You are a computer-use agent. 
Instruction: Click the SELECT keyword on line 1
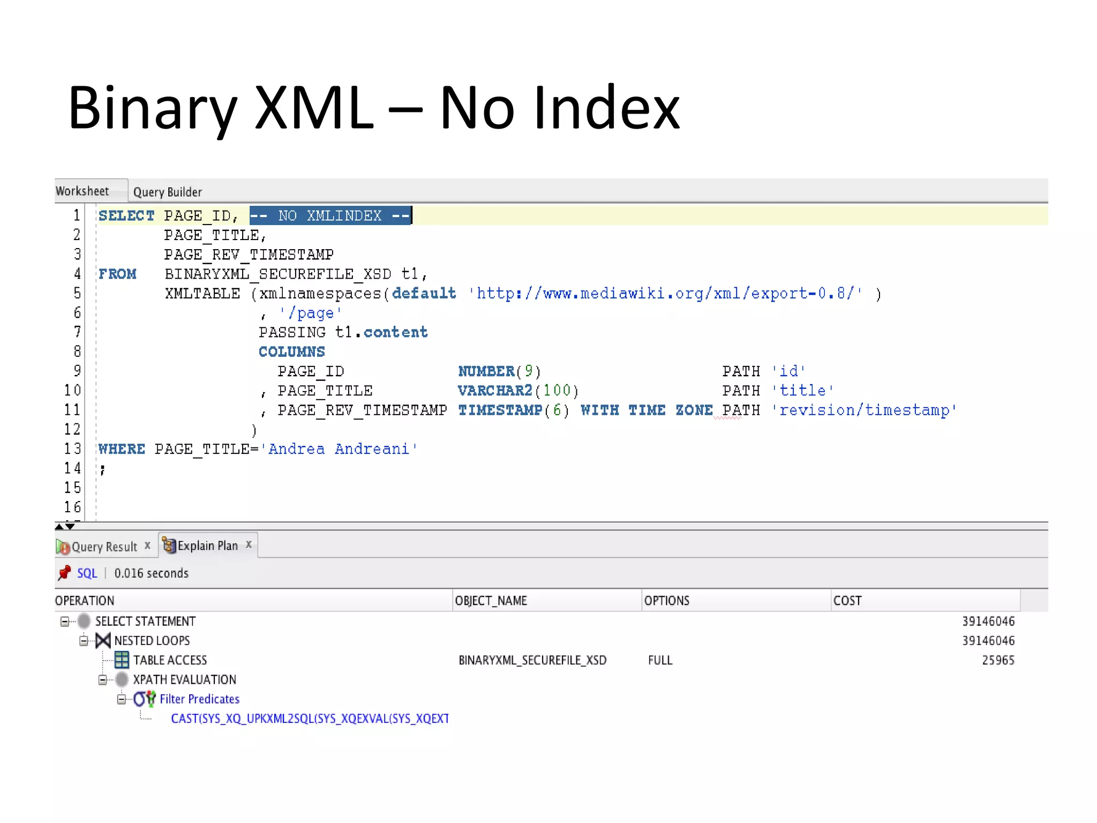coord(126,216)
